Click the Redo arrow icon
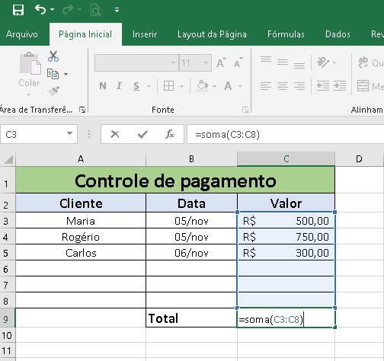384x361 pixels. tap(68, 10)
